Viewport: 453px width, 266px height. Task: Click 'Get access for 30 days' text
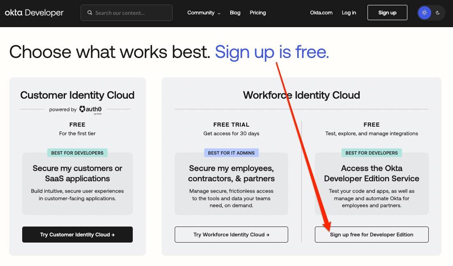(231, 134)
